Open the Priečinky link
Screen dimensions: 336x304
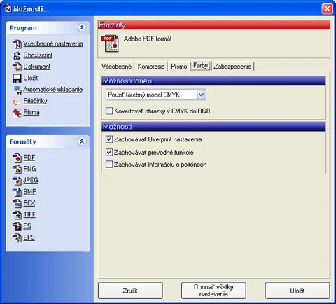pyautogui.click(x=35, y=101)
